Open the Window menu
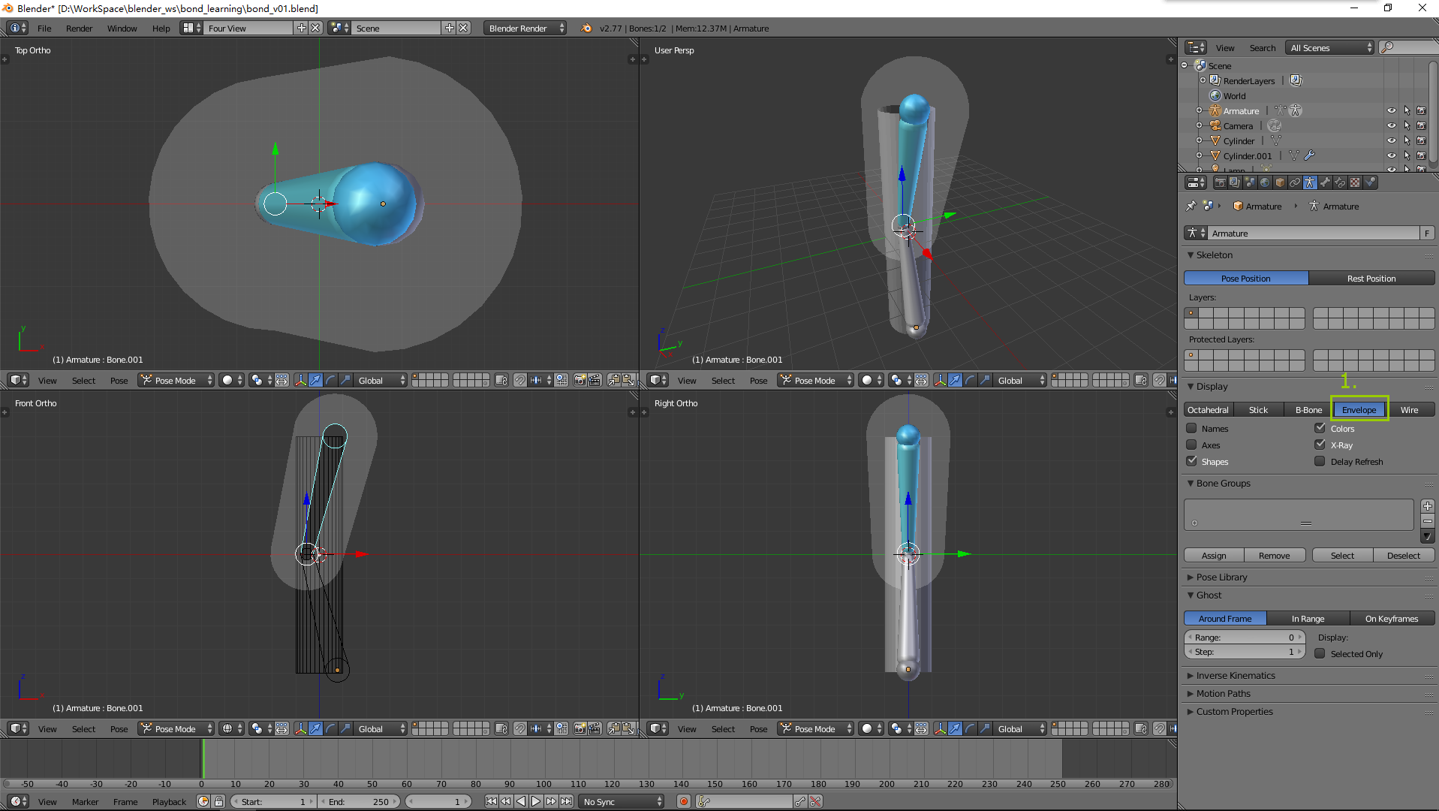1439x811 pixels. (x=122, y=28)
